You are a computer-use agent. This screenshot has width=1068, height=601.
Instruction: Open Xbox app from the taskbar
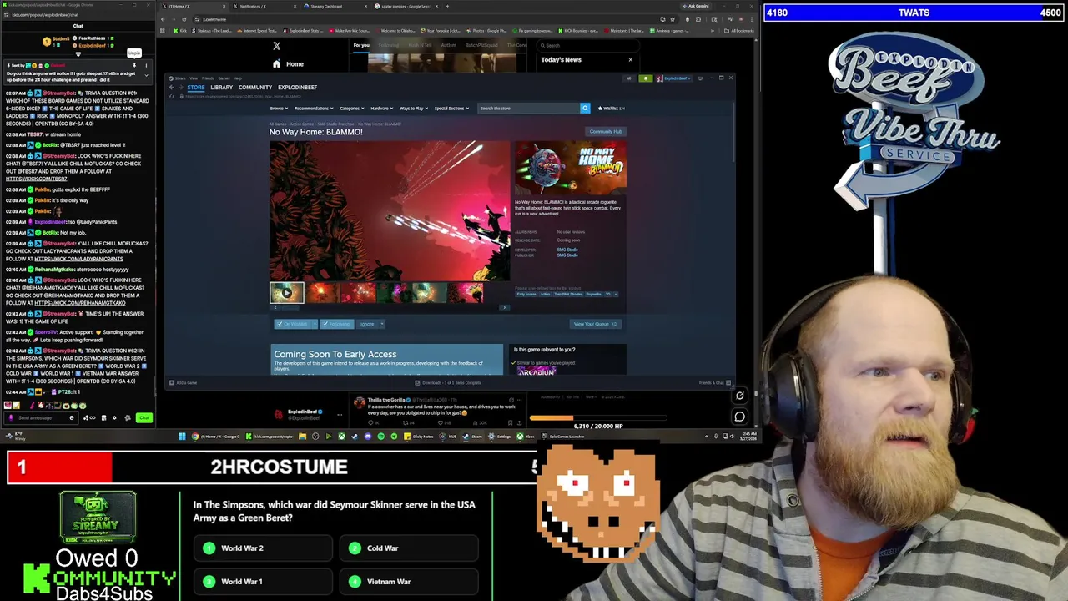526,436
